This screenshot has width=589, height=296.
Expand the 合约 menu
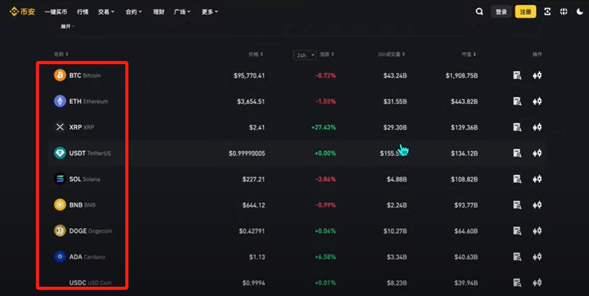(134, 12)
